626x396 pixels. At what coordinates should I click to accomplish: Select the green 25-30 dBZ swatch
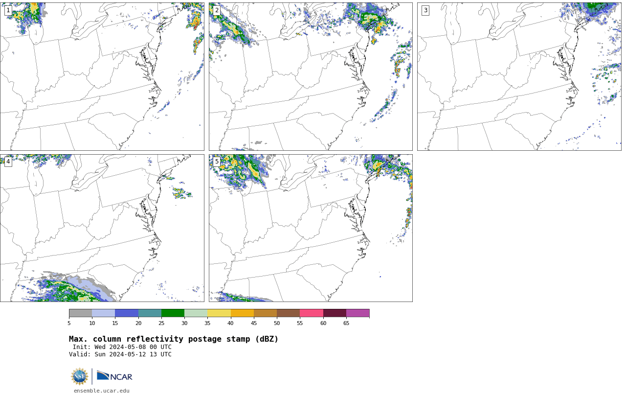[173, 313]
